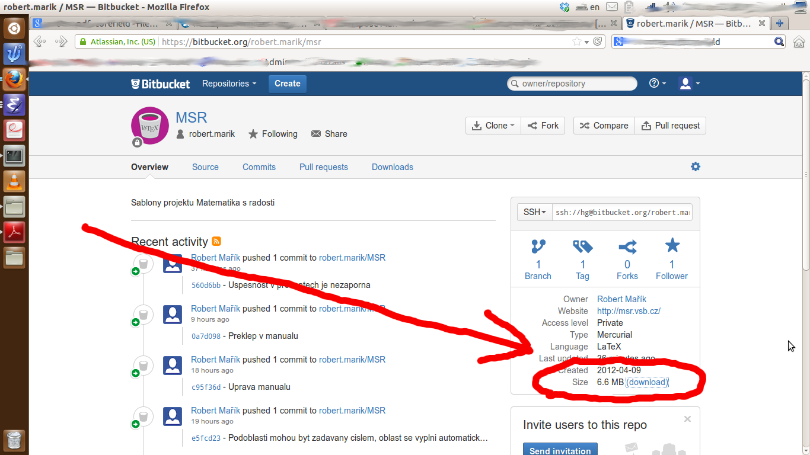Click the Compare button

(x=604, y=126)
